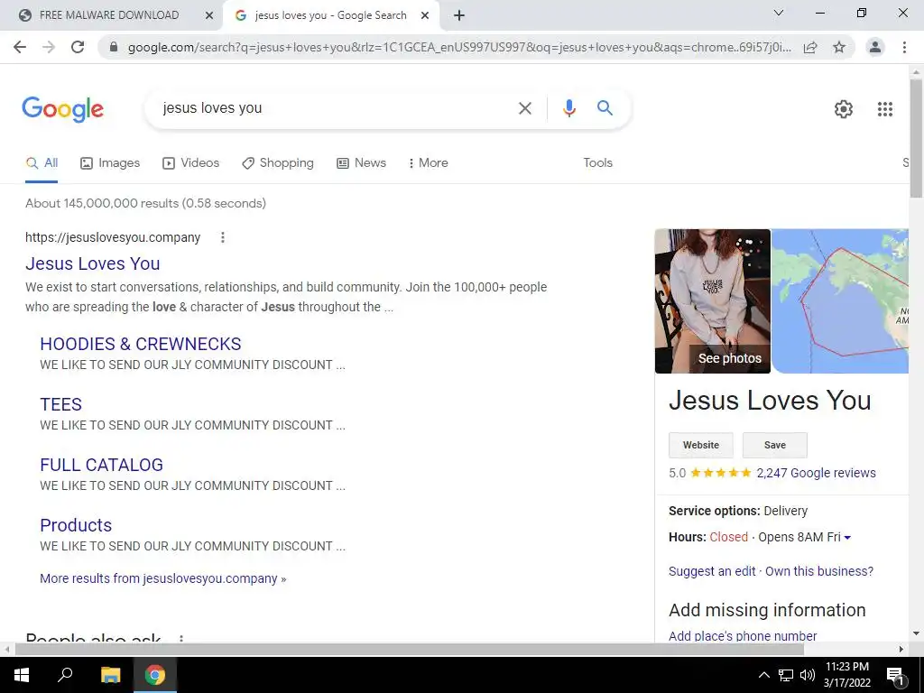Clear the search box with X icon
924x693 pixels.
point(524,108)
